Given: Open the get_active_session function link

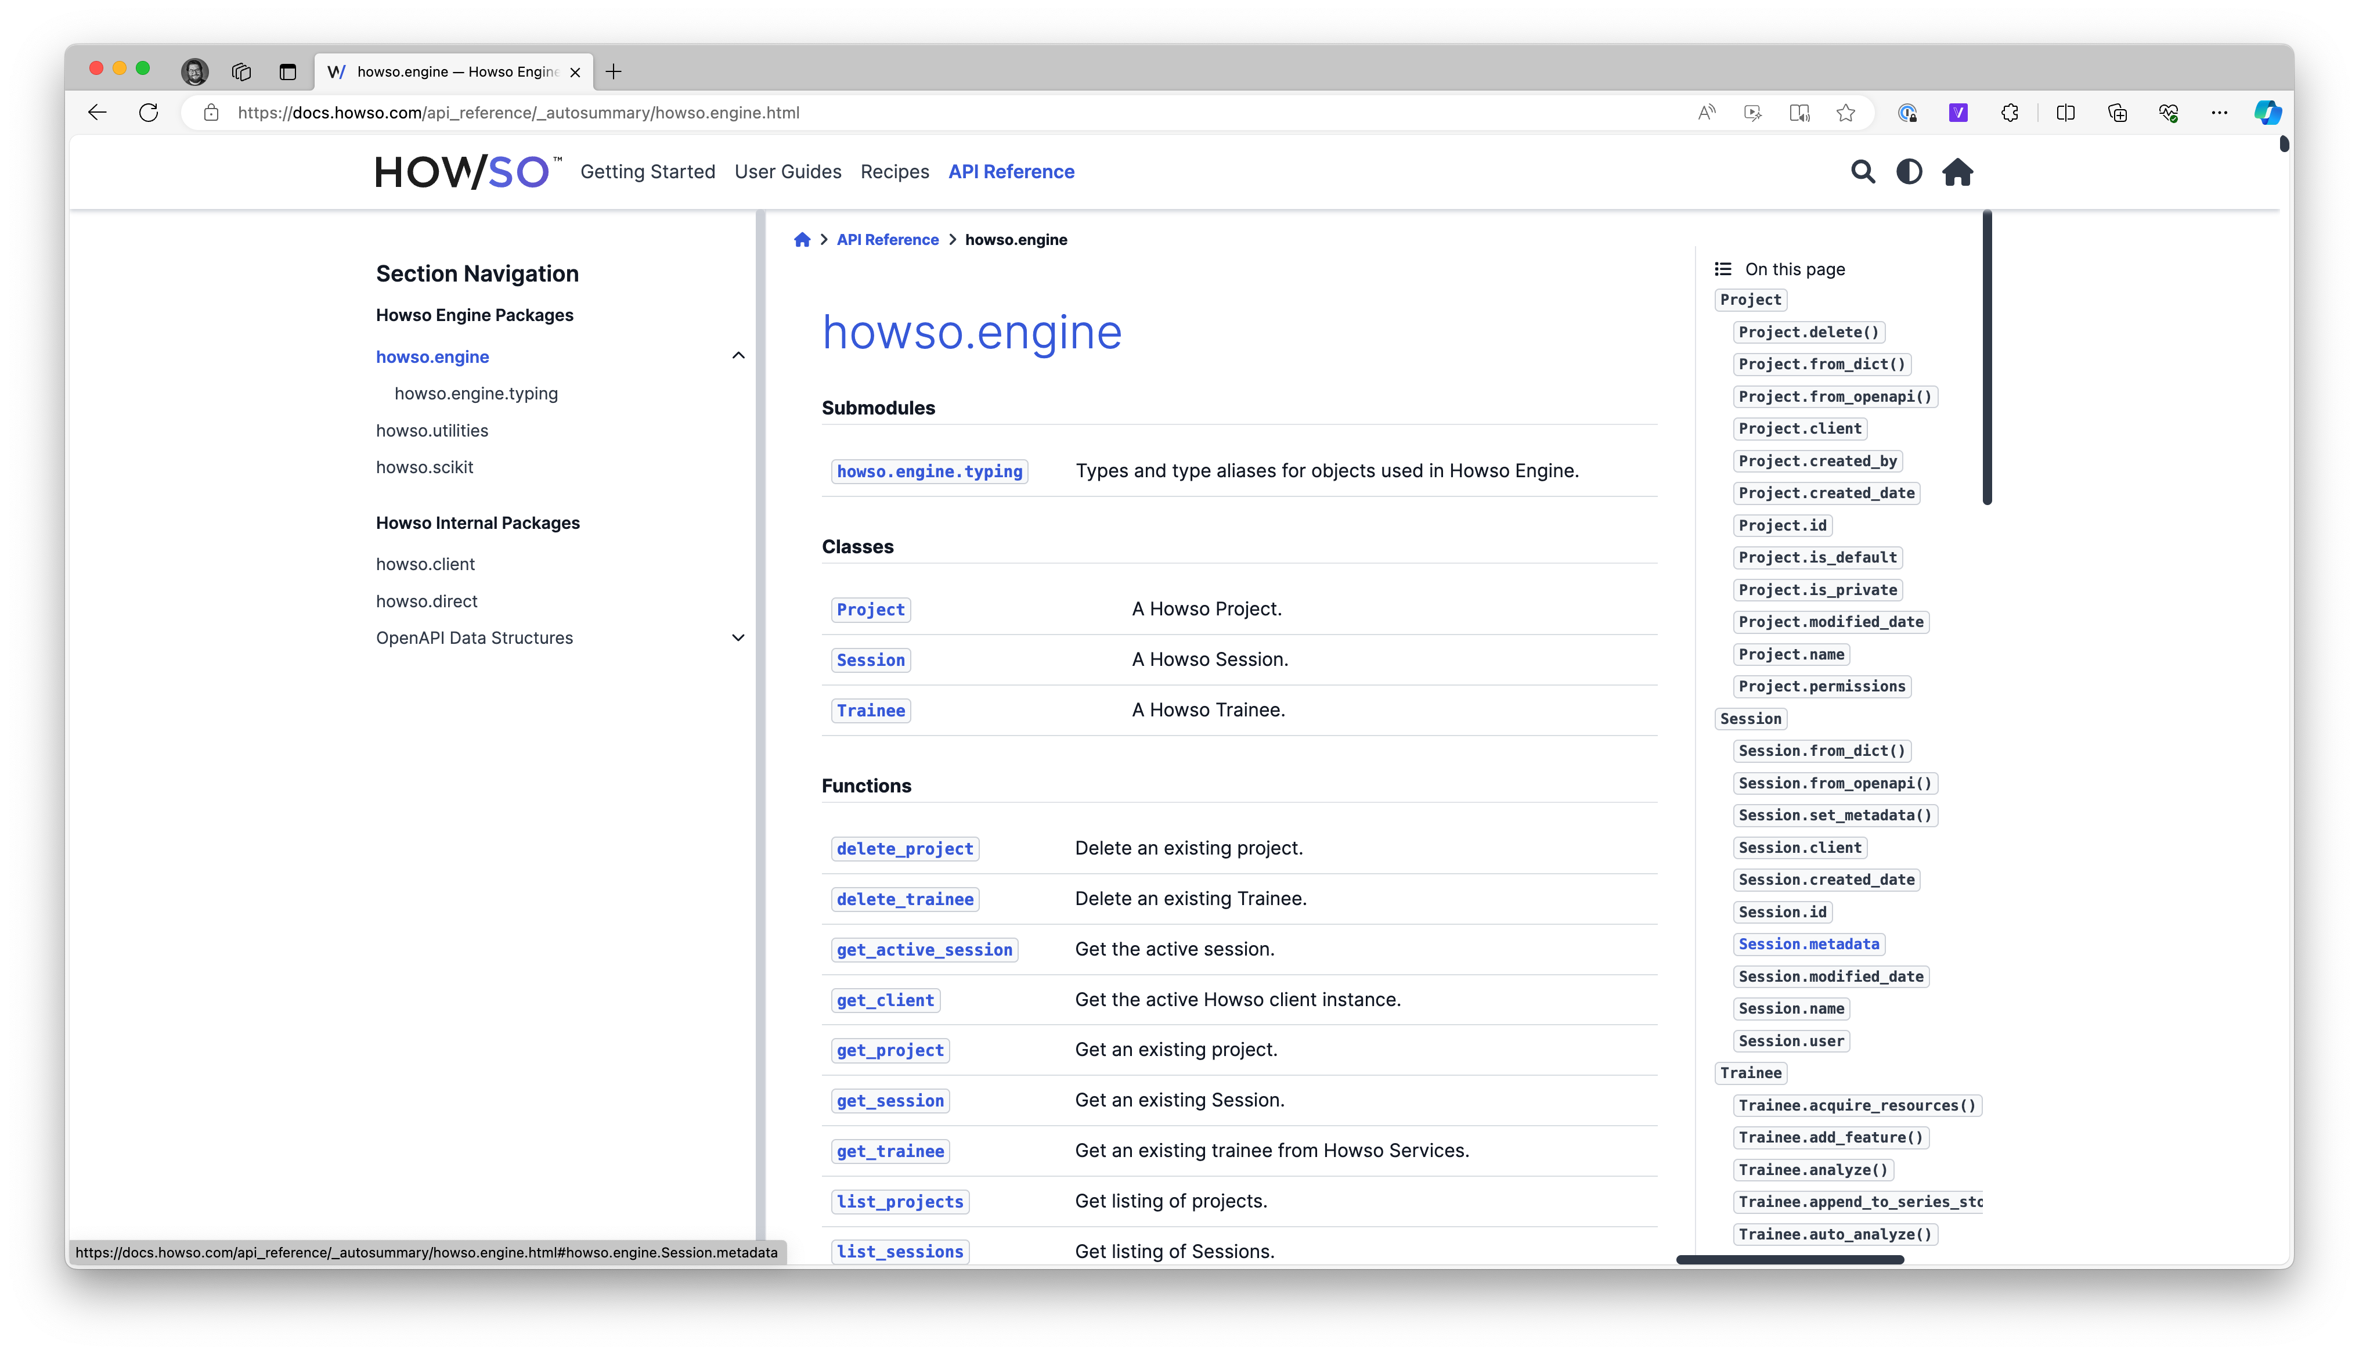Looking at the screenshot, I should (924, 949).
